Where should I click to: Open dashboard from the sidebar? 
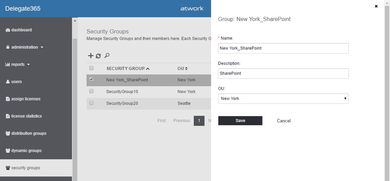21,30
